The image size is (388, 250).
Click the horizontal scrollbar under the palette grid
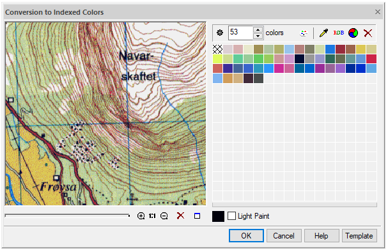click(295, 205)
